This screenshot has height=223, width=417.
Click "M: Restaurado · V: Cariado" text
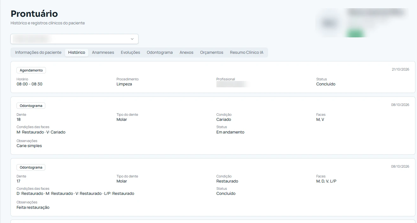click(41, 132)
